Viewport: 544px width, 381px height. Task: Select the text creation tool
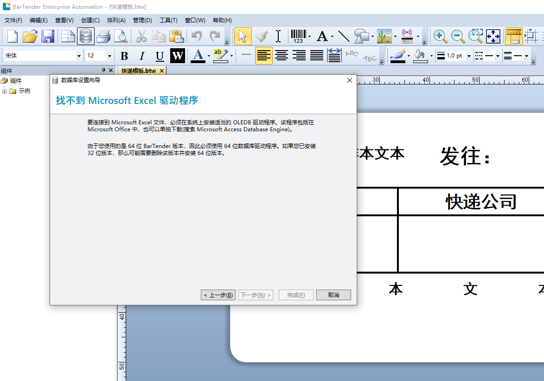pyautogui.click(x=322, y=36)
